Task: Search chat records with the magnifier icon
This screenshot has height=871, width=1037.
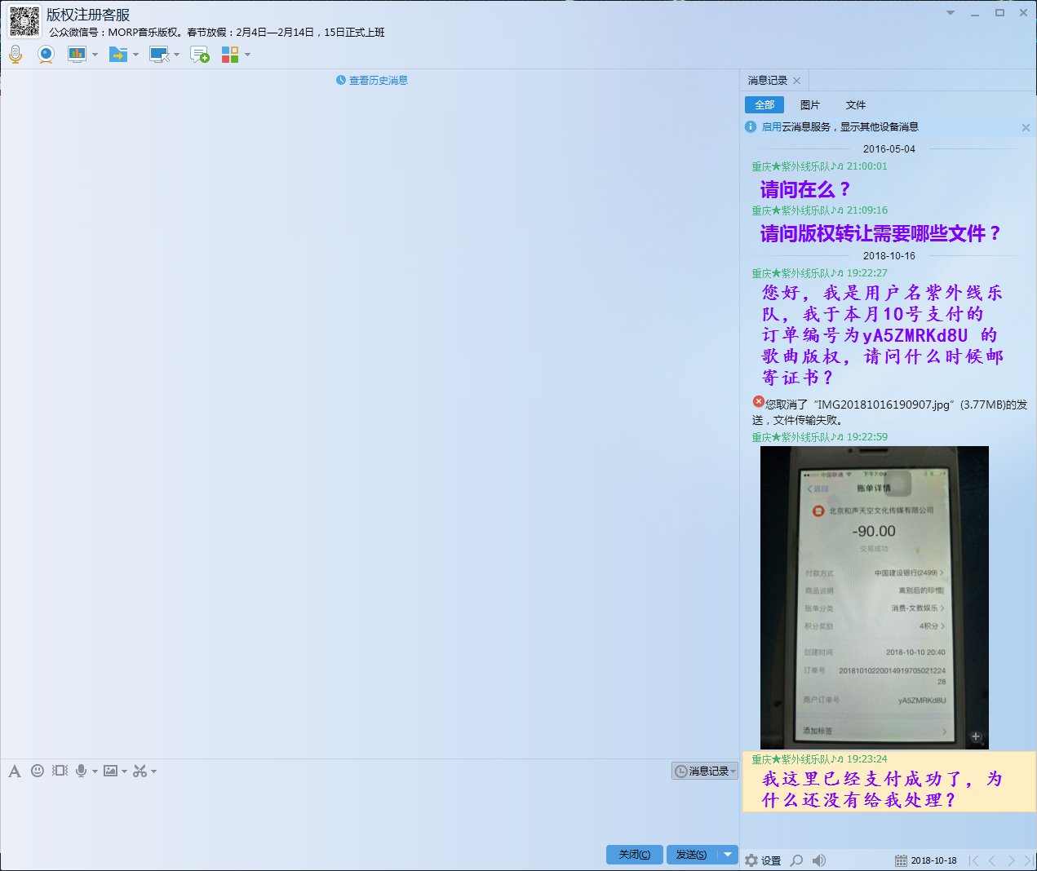Action: pos(795,860)
